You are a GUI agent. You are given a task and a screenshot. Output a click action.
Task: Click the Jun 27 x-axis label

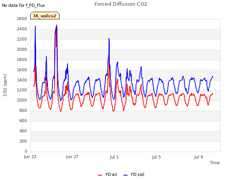point(72,157)
